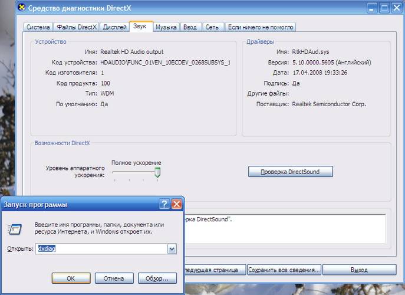
Task: Select the Дисплей tab
Action: pyautogui.click(x=115, y=27)
